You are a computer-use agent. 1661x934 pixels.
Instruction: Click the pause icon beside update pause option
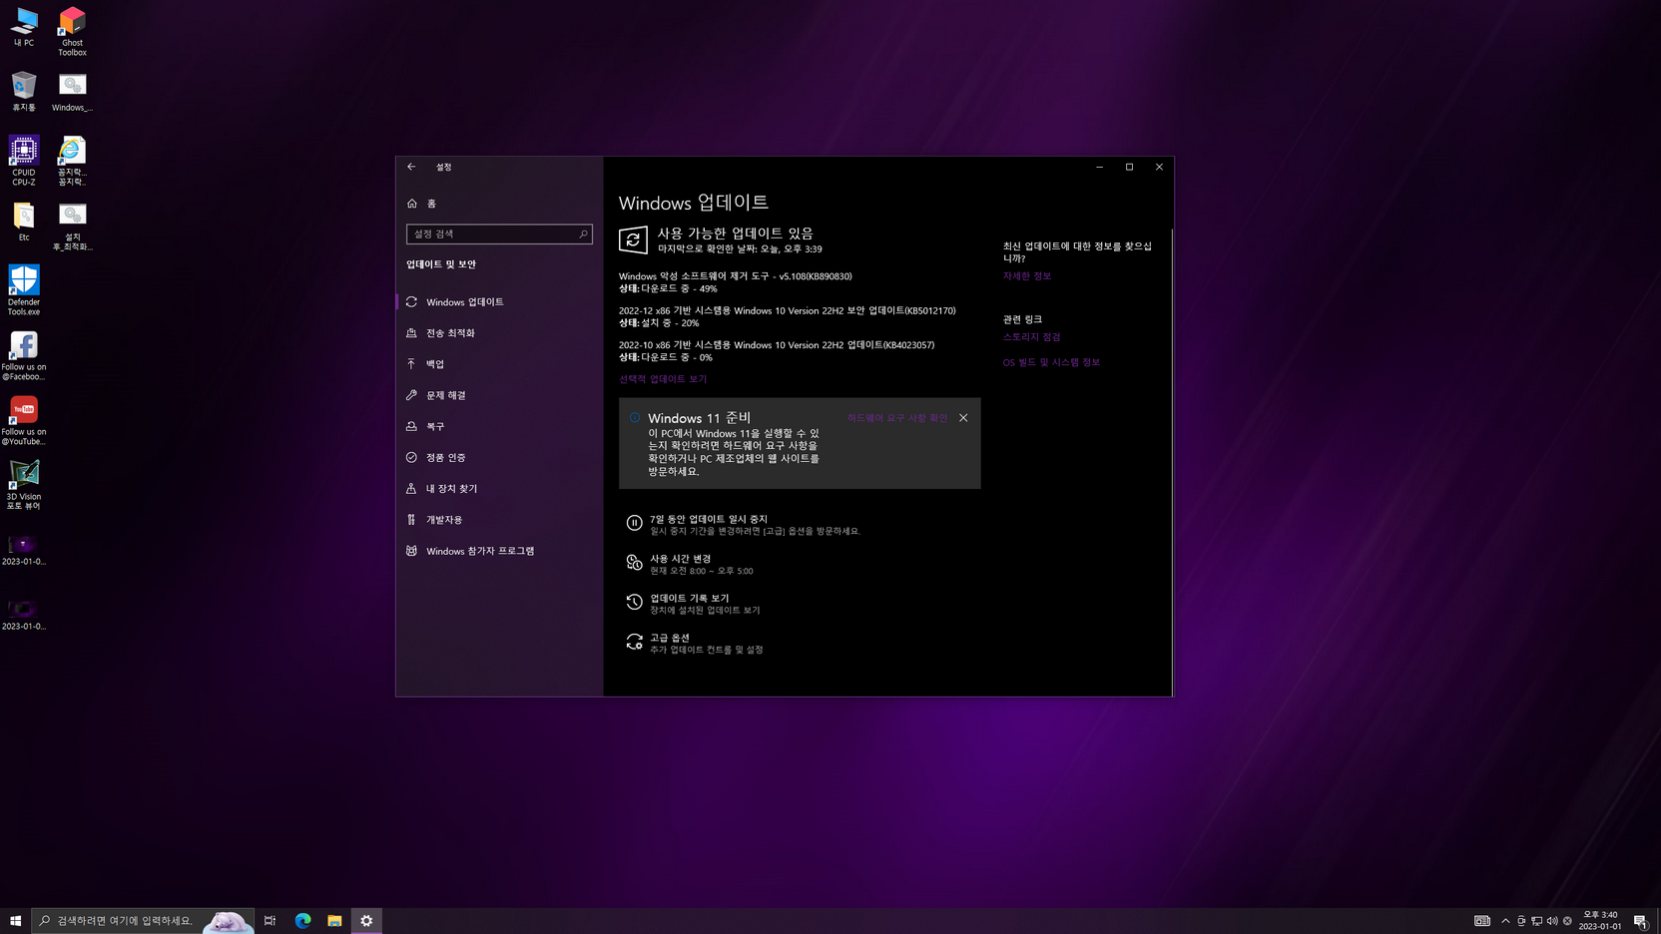click(x=634, y=523)
